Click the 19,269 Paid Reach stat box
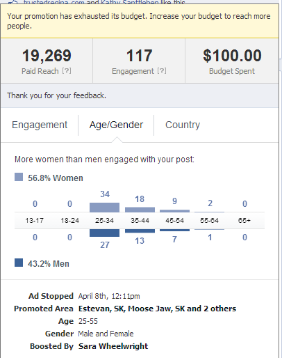 [47, 61]
